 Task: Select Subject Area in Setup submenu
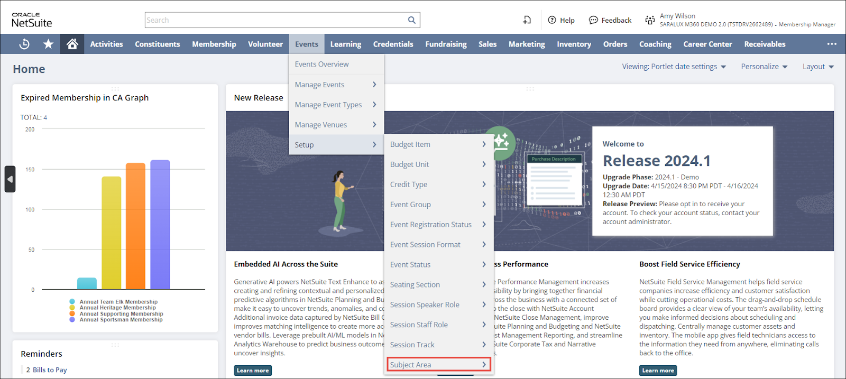click(438, 365)
